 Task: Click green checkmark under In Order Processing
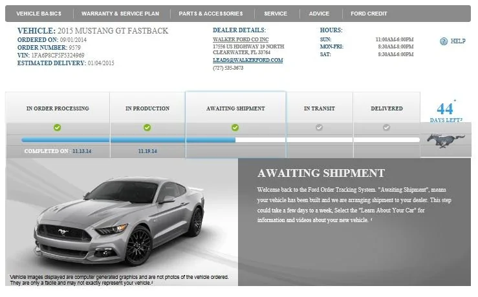tap(58, 127)
